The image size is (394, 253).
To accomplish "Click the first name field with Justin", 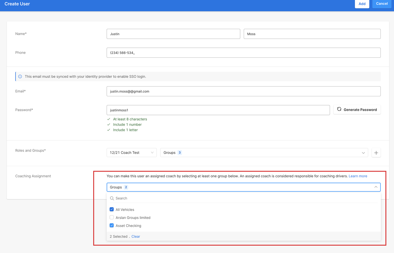I will [x=173, y=34].
